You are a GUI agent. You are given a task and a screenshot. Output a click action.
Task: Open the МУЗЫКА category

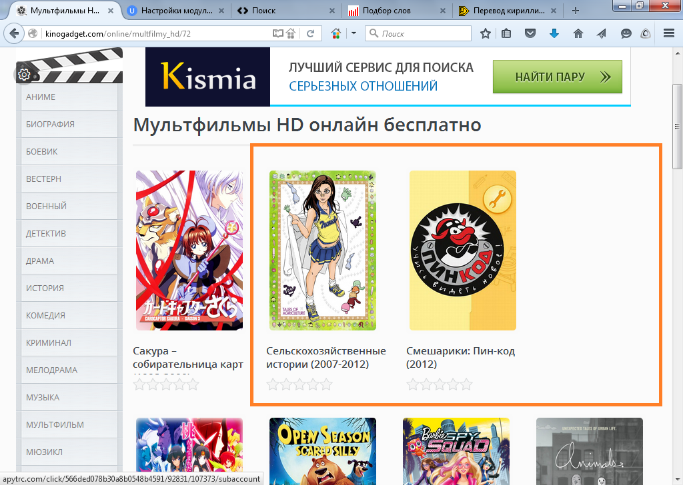click(69, 398)
